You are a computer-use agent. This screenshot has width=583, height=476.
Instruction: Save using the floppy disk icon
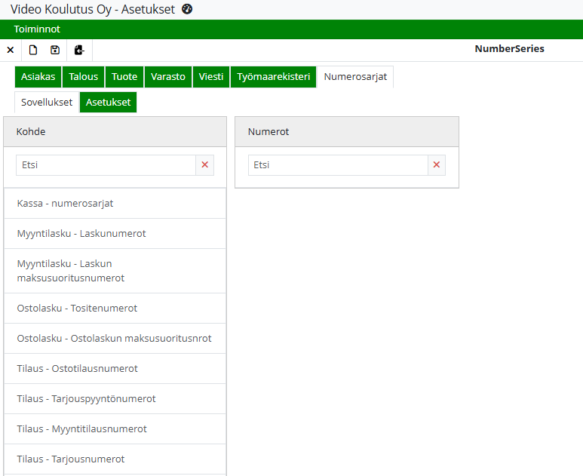click(55, 50)
